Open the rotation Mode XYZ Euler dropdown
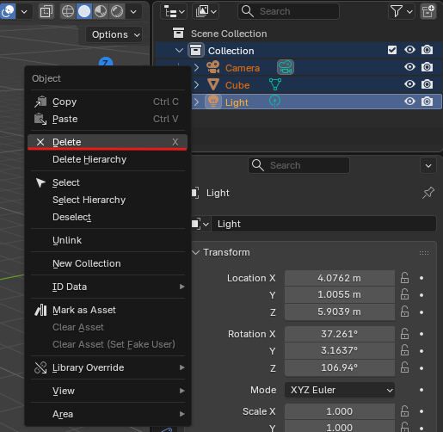 340,390
